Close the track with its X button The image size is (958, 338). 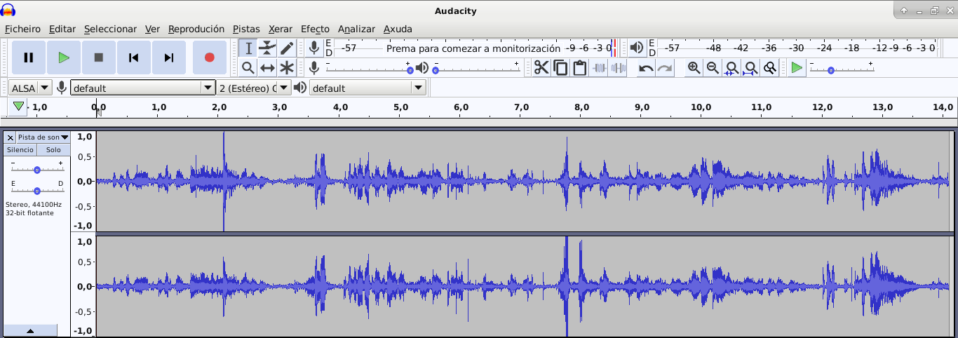10,137
